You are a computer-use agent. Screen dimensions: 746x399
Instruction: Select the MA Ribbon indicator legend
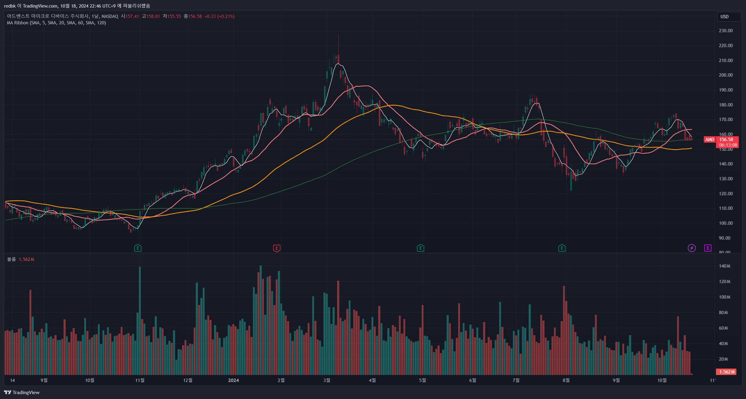tap(56, 23)
